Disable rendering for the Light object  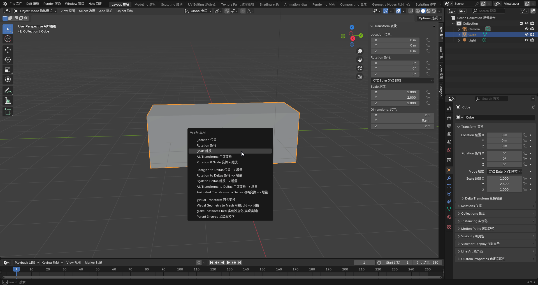[532, 40]
